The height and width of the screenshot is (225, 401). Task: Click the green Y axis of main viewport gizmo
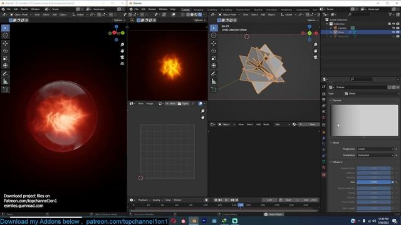310,33
